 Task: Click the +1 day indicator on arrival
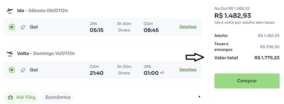coord(162,73)
